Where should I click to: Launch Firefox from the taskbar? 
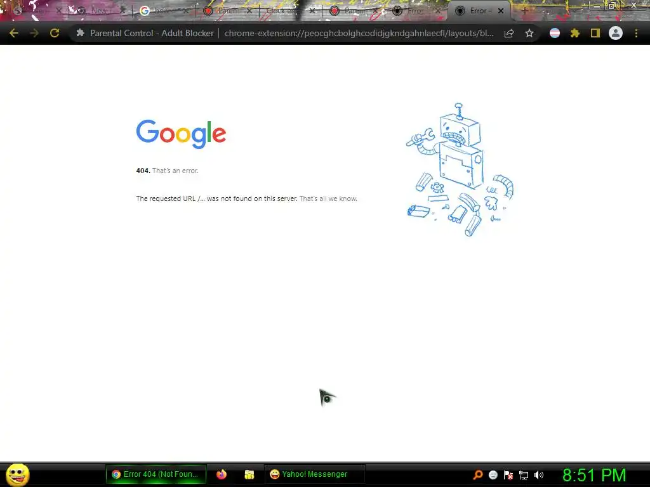click(x=222, y=474)
